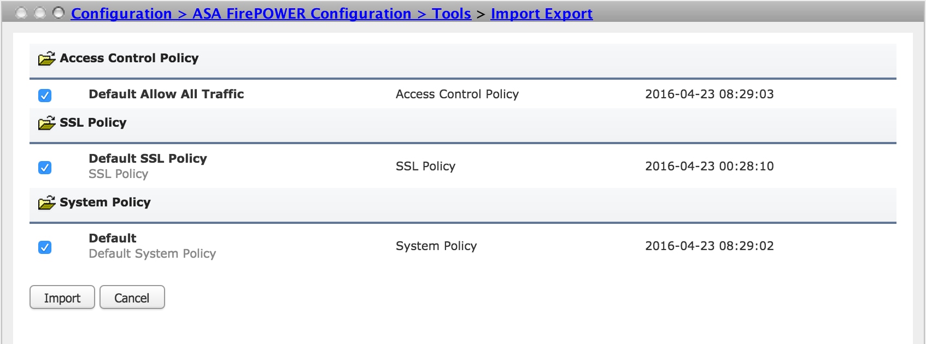
Task: Uncheck the Default Allow All Traffic checkbox
Action: [x=45, y=96]
